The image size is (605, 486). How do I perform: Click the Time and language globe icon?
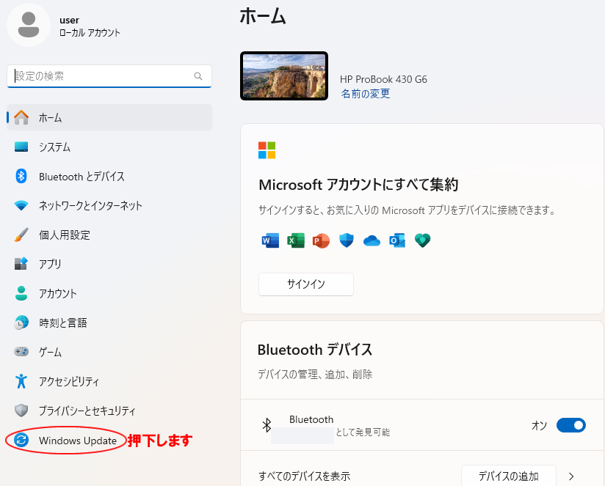point(21,323)
